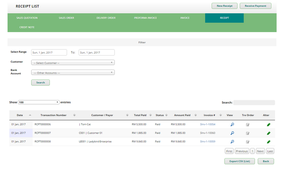Click the New Receipt button
The width and height of the screenshot is (281, 169).
click(x=225, y=6)
